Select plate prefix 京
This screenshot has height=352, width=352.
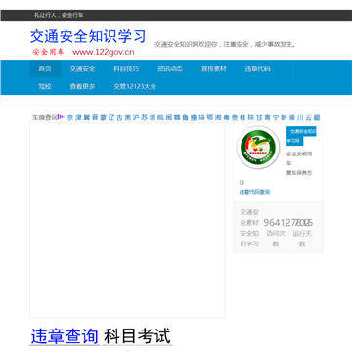click(70, 117)
